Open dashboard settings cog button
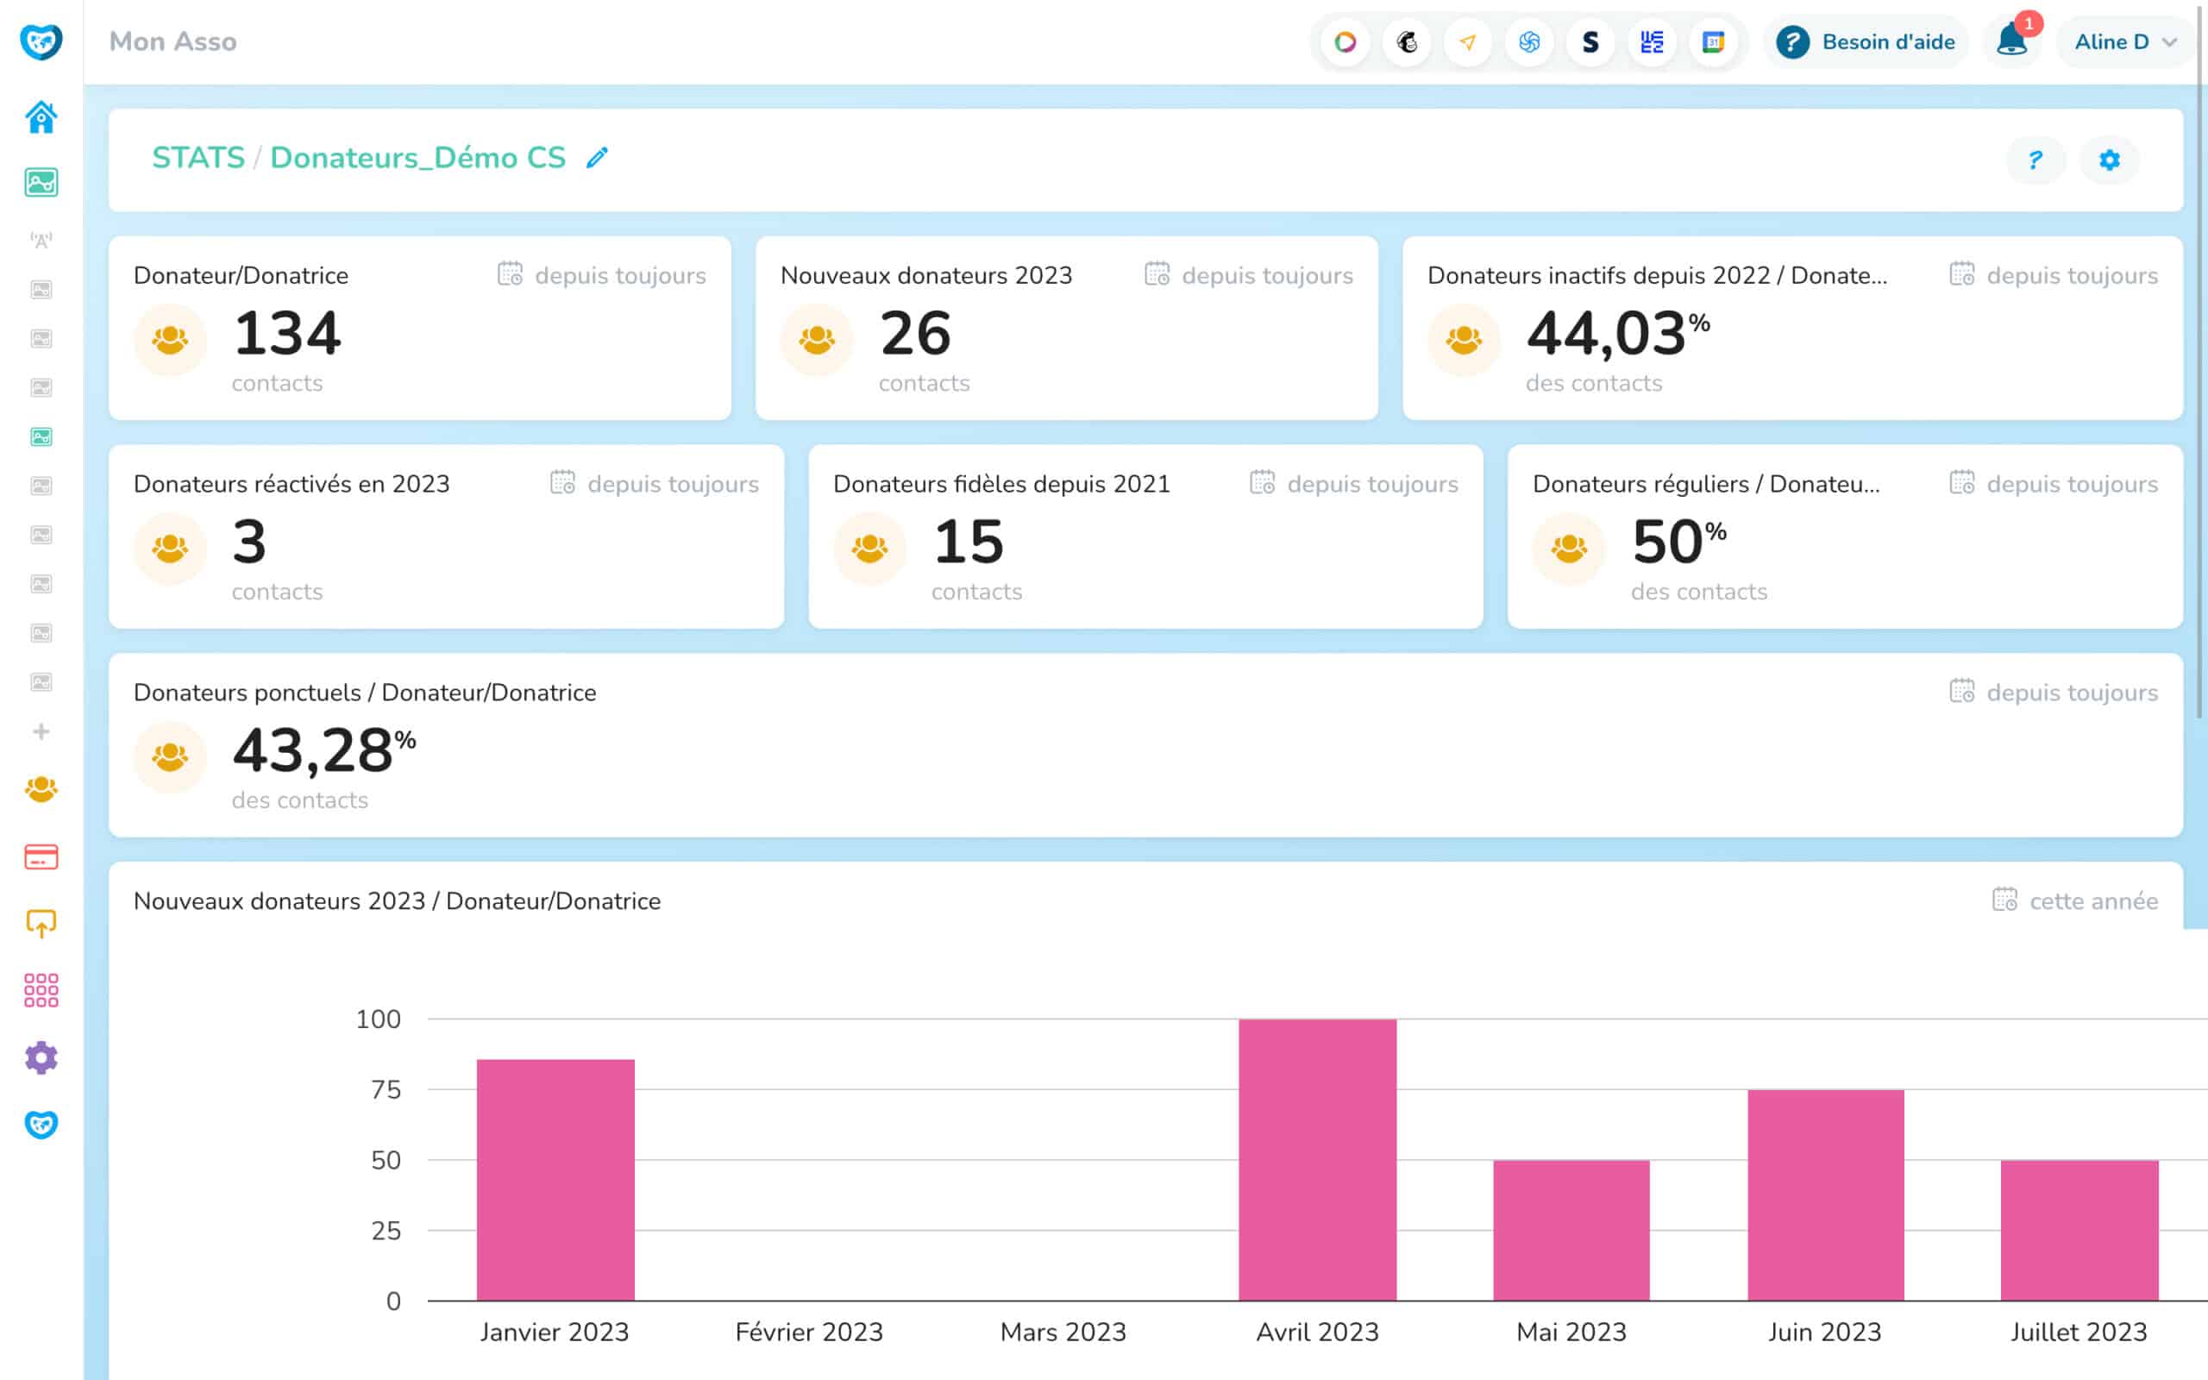 tap(2109, 160)
